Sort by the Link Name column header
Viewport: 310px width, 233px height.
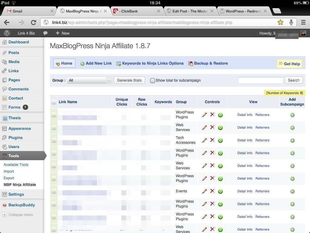[x=68, y=102]
